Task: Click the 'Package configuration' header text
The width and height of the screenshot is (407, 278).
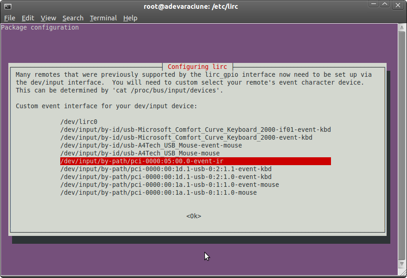Action: 40,27
